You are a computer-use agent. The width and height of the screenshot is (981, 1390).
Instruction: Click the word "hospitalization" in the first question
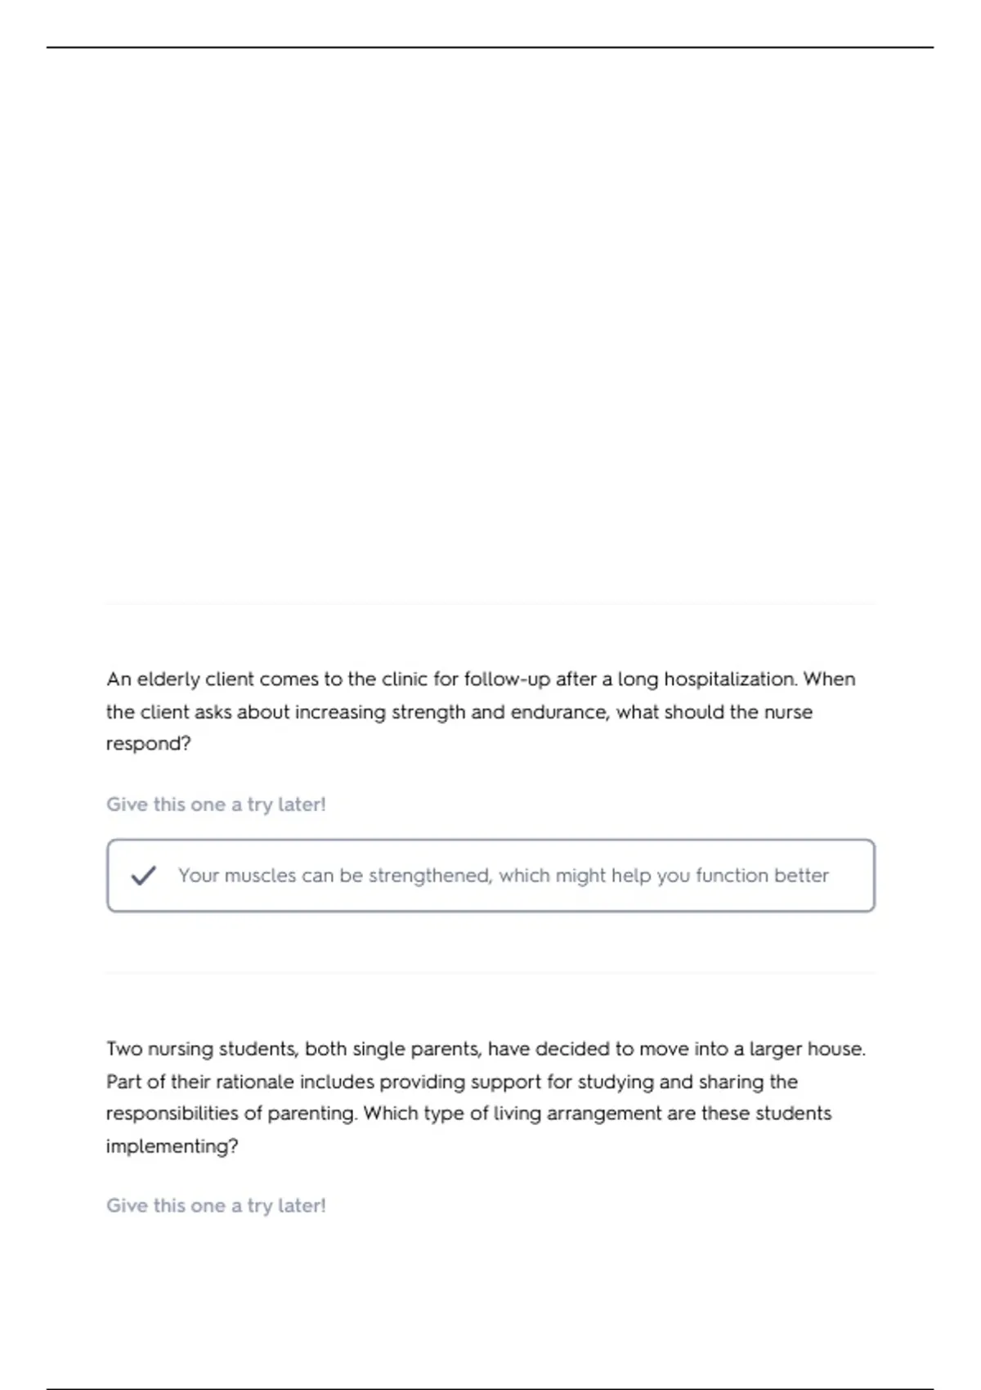(729, 679)
